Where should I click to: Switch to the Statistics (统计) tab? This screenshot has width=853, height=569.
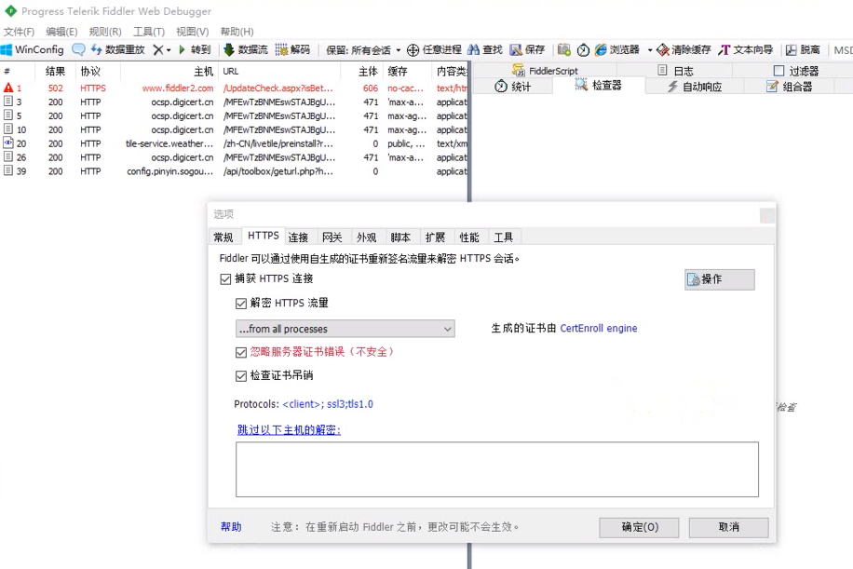click(x=513, y=86)
